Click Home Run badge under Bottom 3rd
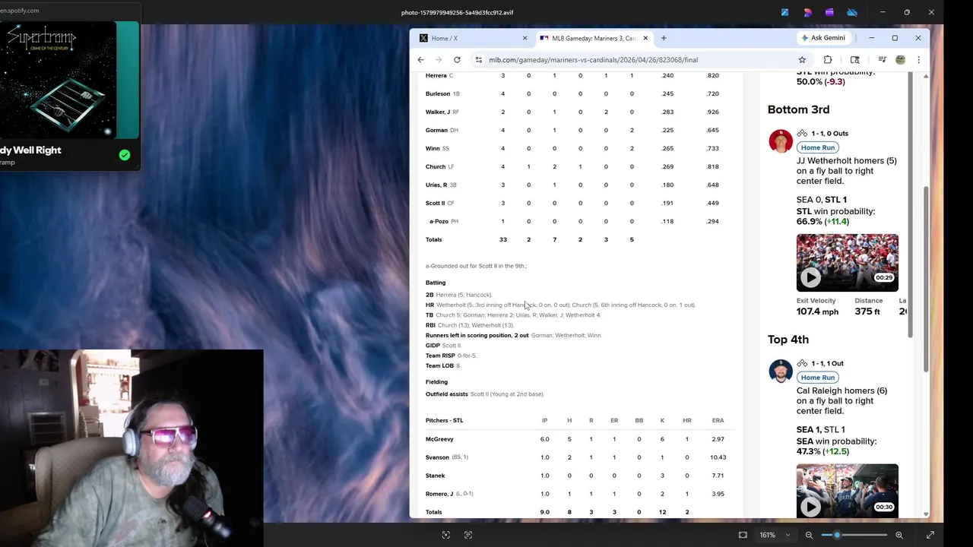Image resolution: width=973 pixels, height=547 pixels. [818, 147]
